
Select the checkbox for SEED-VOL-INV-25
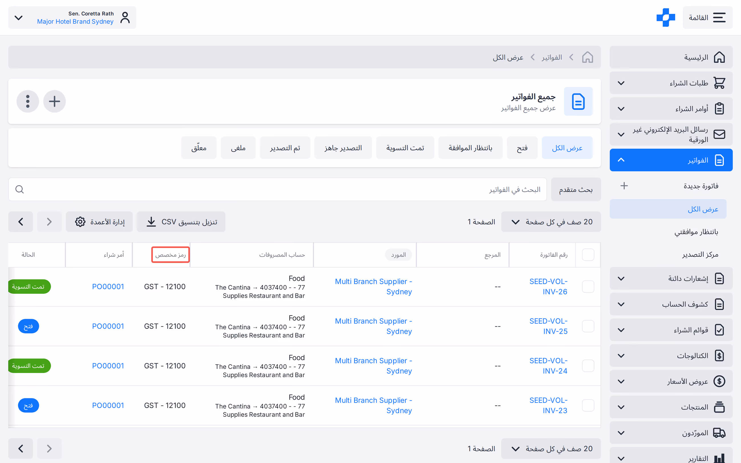[588, 326]
